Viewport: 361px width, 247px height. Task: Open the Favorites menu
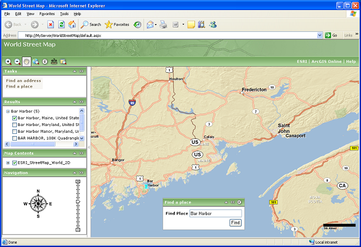coord(47,13)
